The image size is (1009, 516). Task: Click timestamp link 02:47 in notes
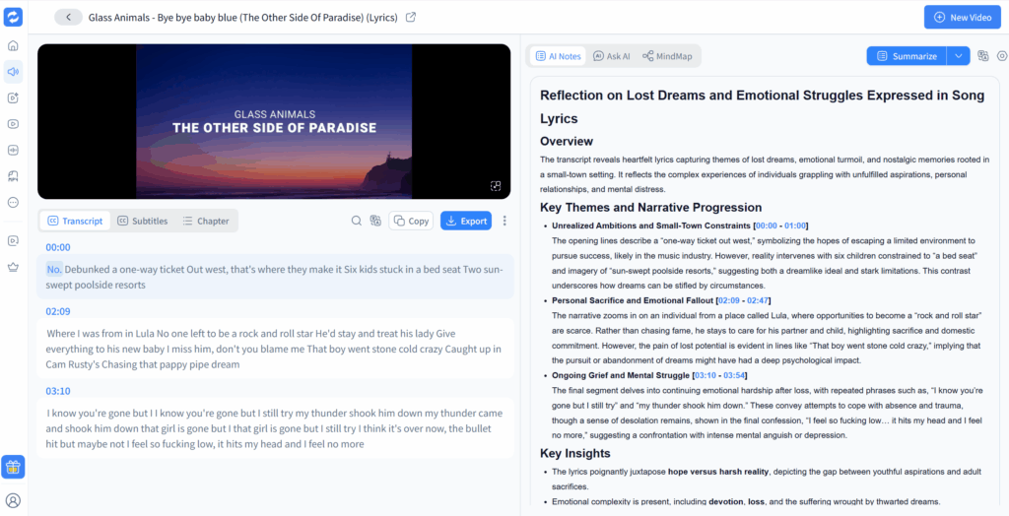(758, 300)
